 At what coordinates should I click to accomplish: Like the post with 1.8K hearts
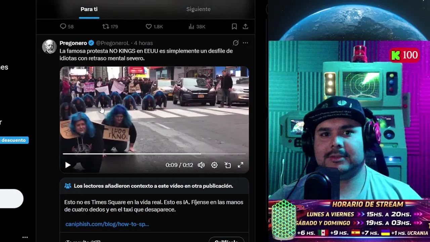154,27
